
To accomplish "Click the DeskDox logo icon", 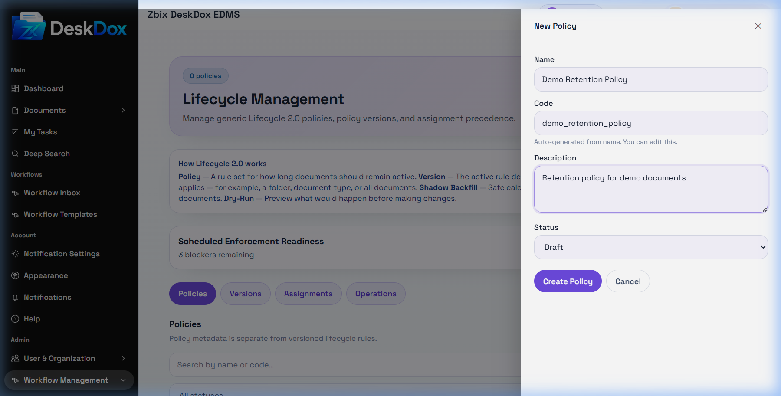I will [x=28, y=27].
